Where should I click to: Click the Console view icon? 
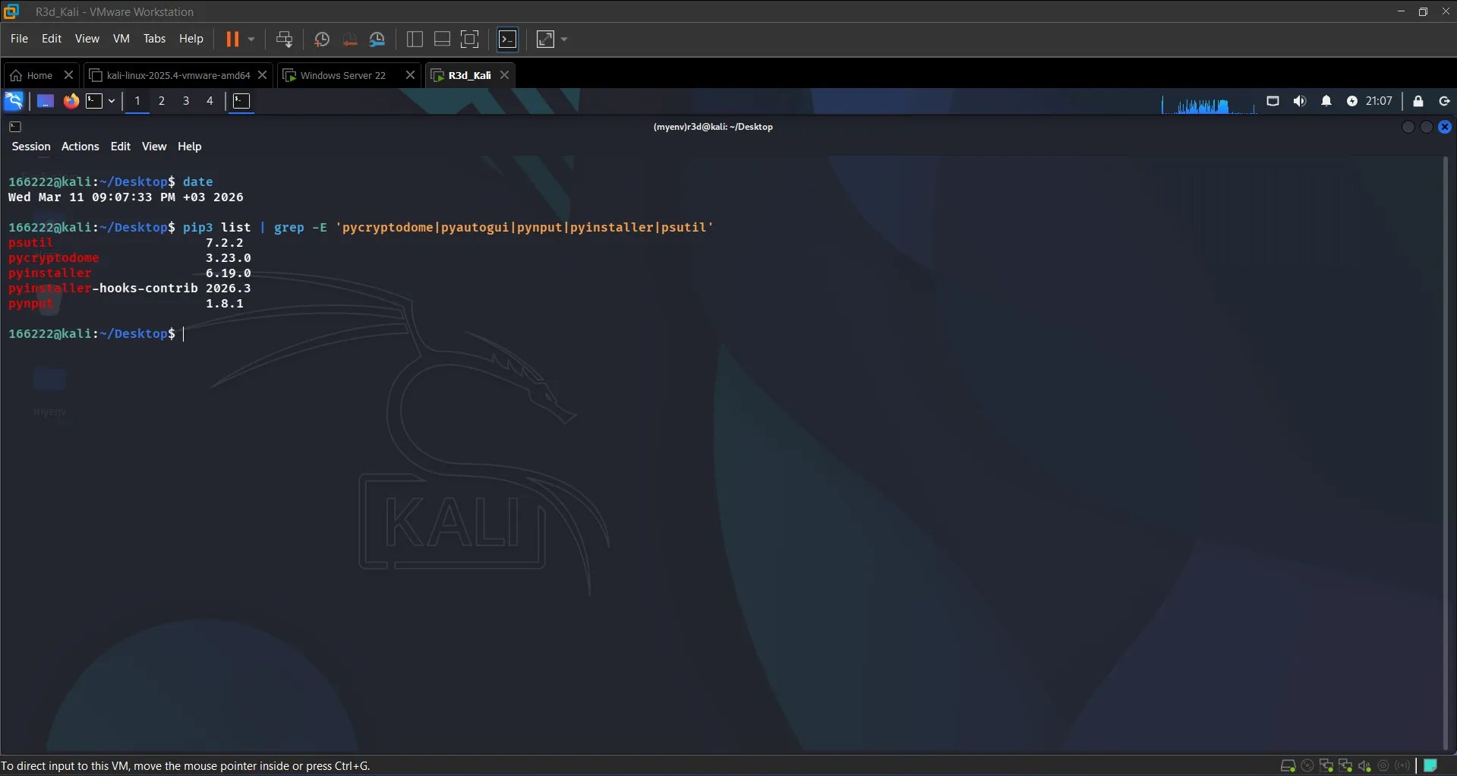[x=508, y=39]
